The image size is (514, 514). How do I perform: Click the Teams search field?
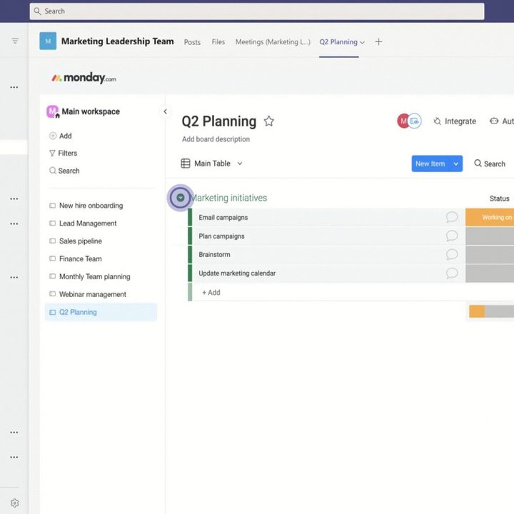tap(257, 11)
